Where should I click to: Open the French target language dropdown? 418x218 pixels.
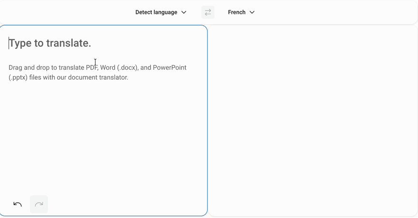point(241,12)
